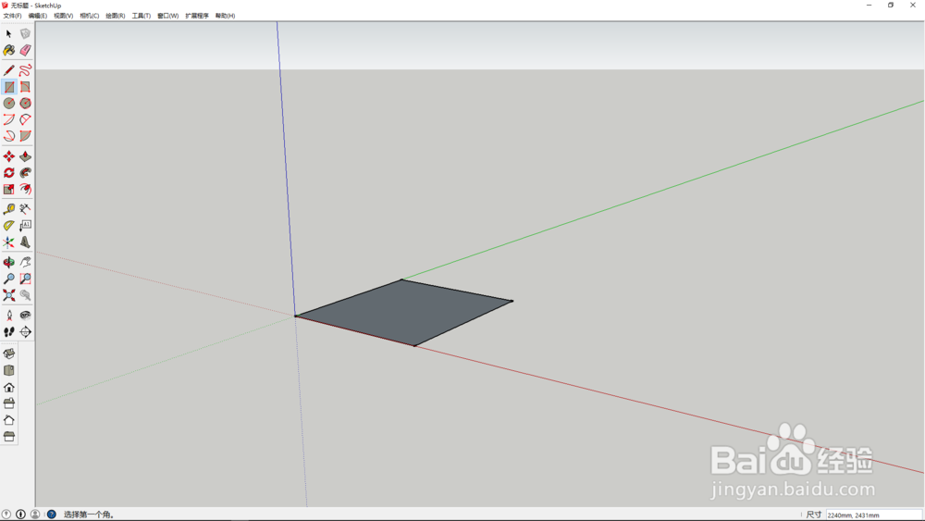The width and height of the screenshot is (925, 521).
Task: Select the Move tool
Action: (x=9, y=156)
